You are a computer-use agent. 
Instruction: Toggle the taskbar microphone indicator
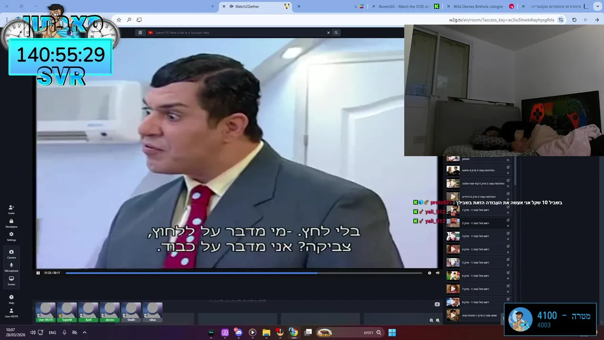pyautogui.click(x=65, y=332)
